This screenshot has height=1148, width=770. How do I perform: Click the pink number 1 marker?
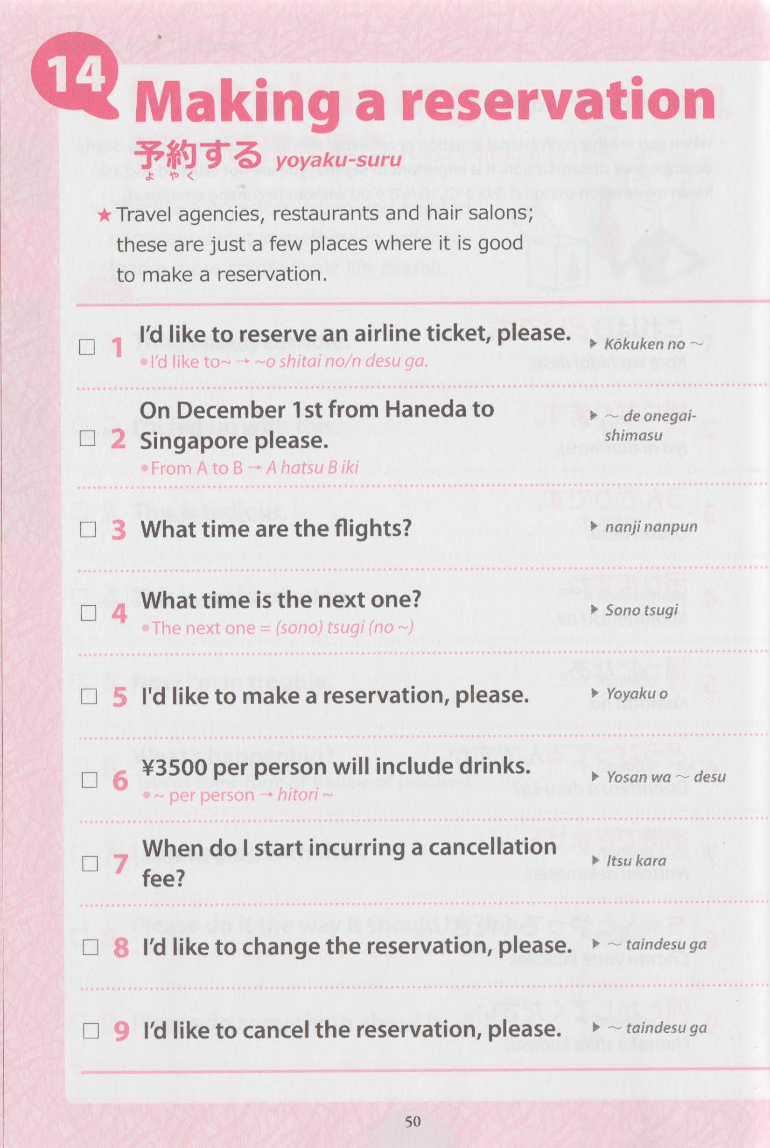pos(117,347)
